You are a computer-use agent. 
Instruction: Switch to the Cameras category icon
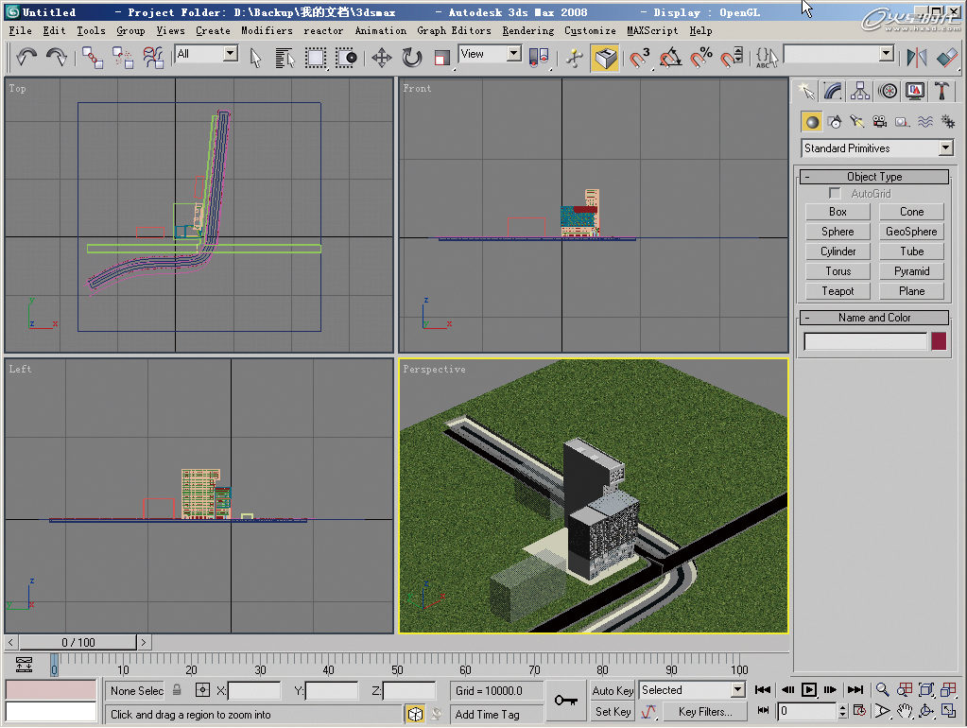click(x=879, y=122)
